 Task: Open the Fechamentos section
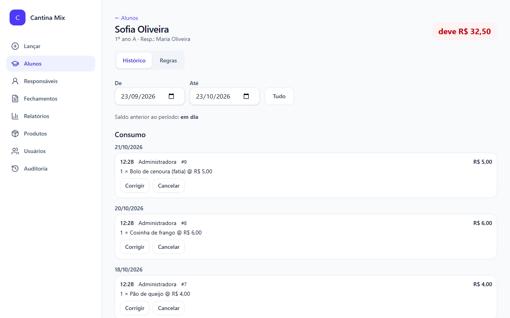pos(51,99)
